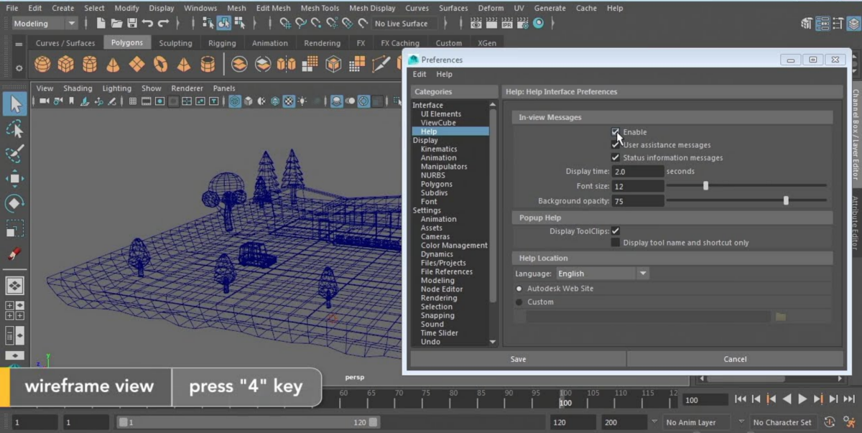Click the Save Scene floppy icon
The width and height of the screenshot is (862, 433).
pyautogui.click(x=131, y=24)
